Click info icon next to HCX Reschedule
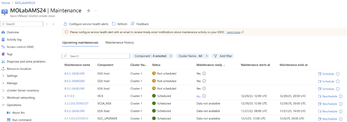This screenshot has height=122, width=347. 341,96
